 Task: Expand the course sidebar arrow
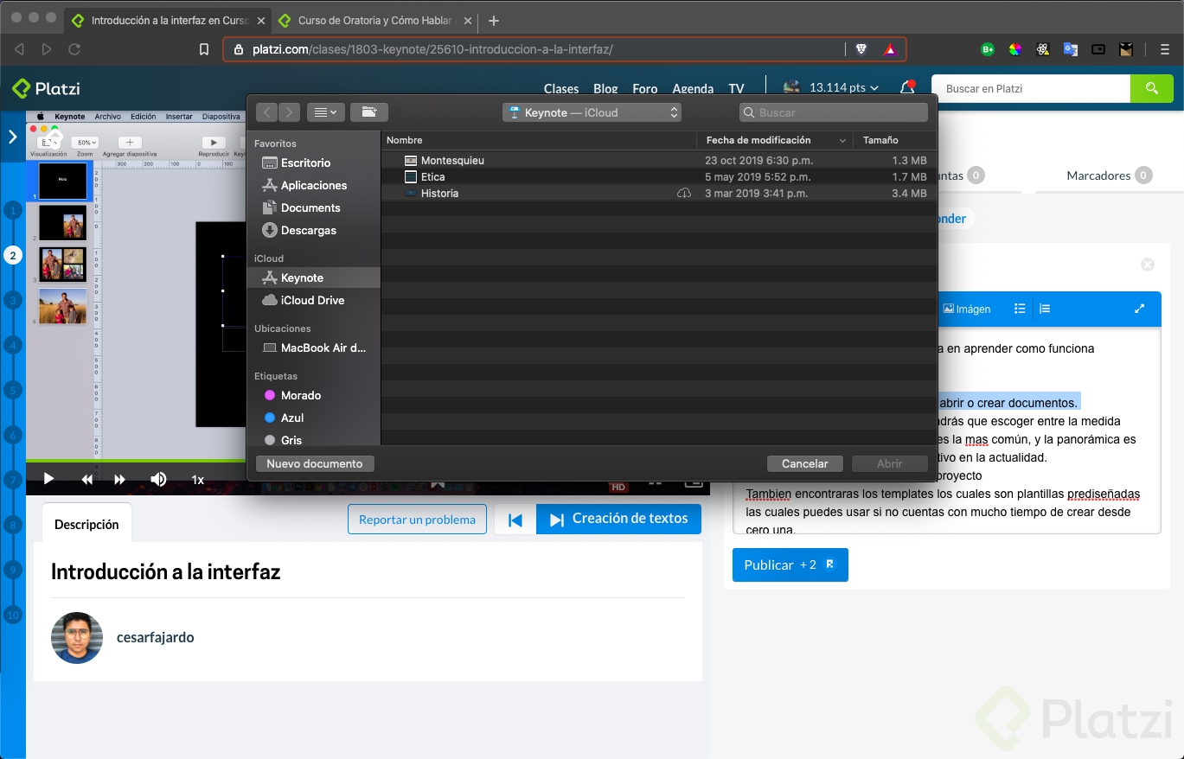tap(13, 136)
